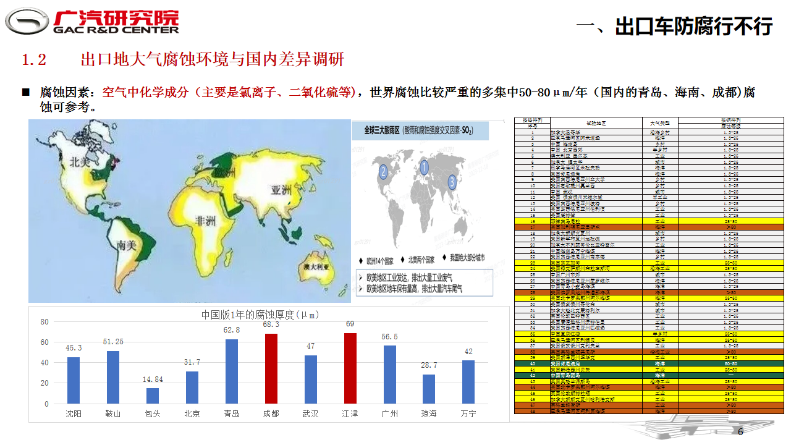The image size is (791, 445).
Task: Click legend entry 北美两个国家
Action: (x=421, y=259)
